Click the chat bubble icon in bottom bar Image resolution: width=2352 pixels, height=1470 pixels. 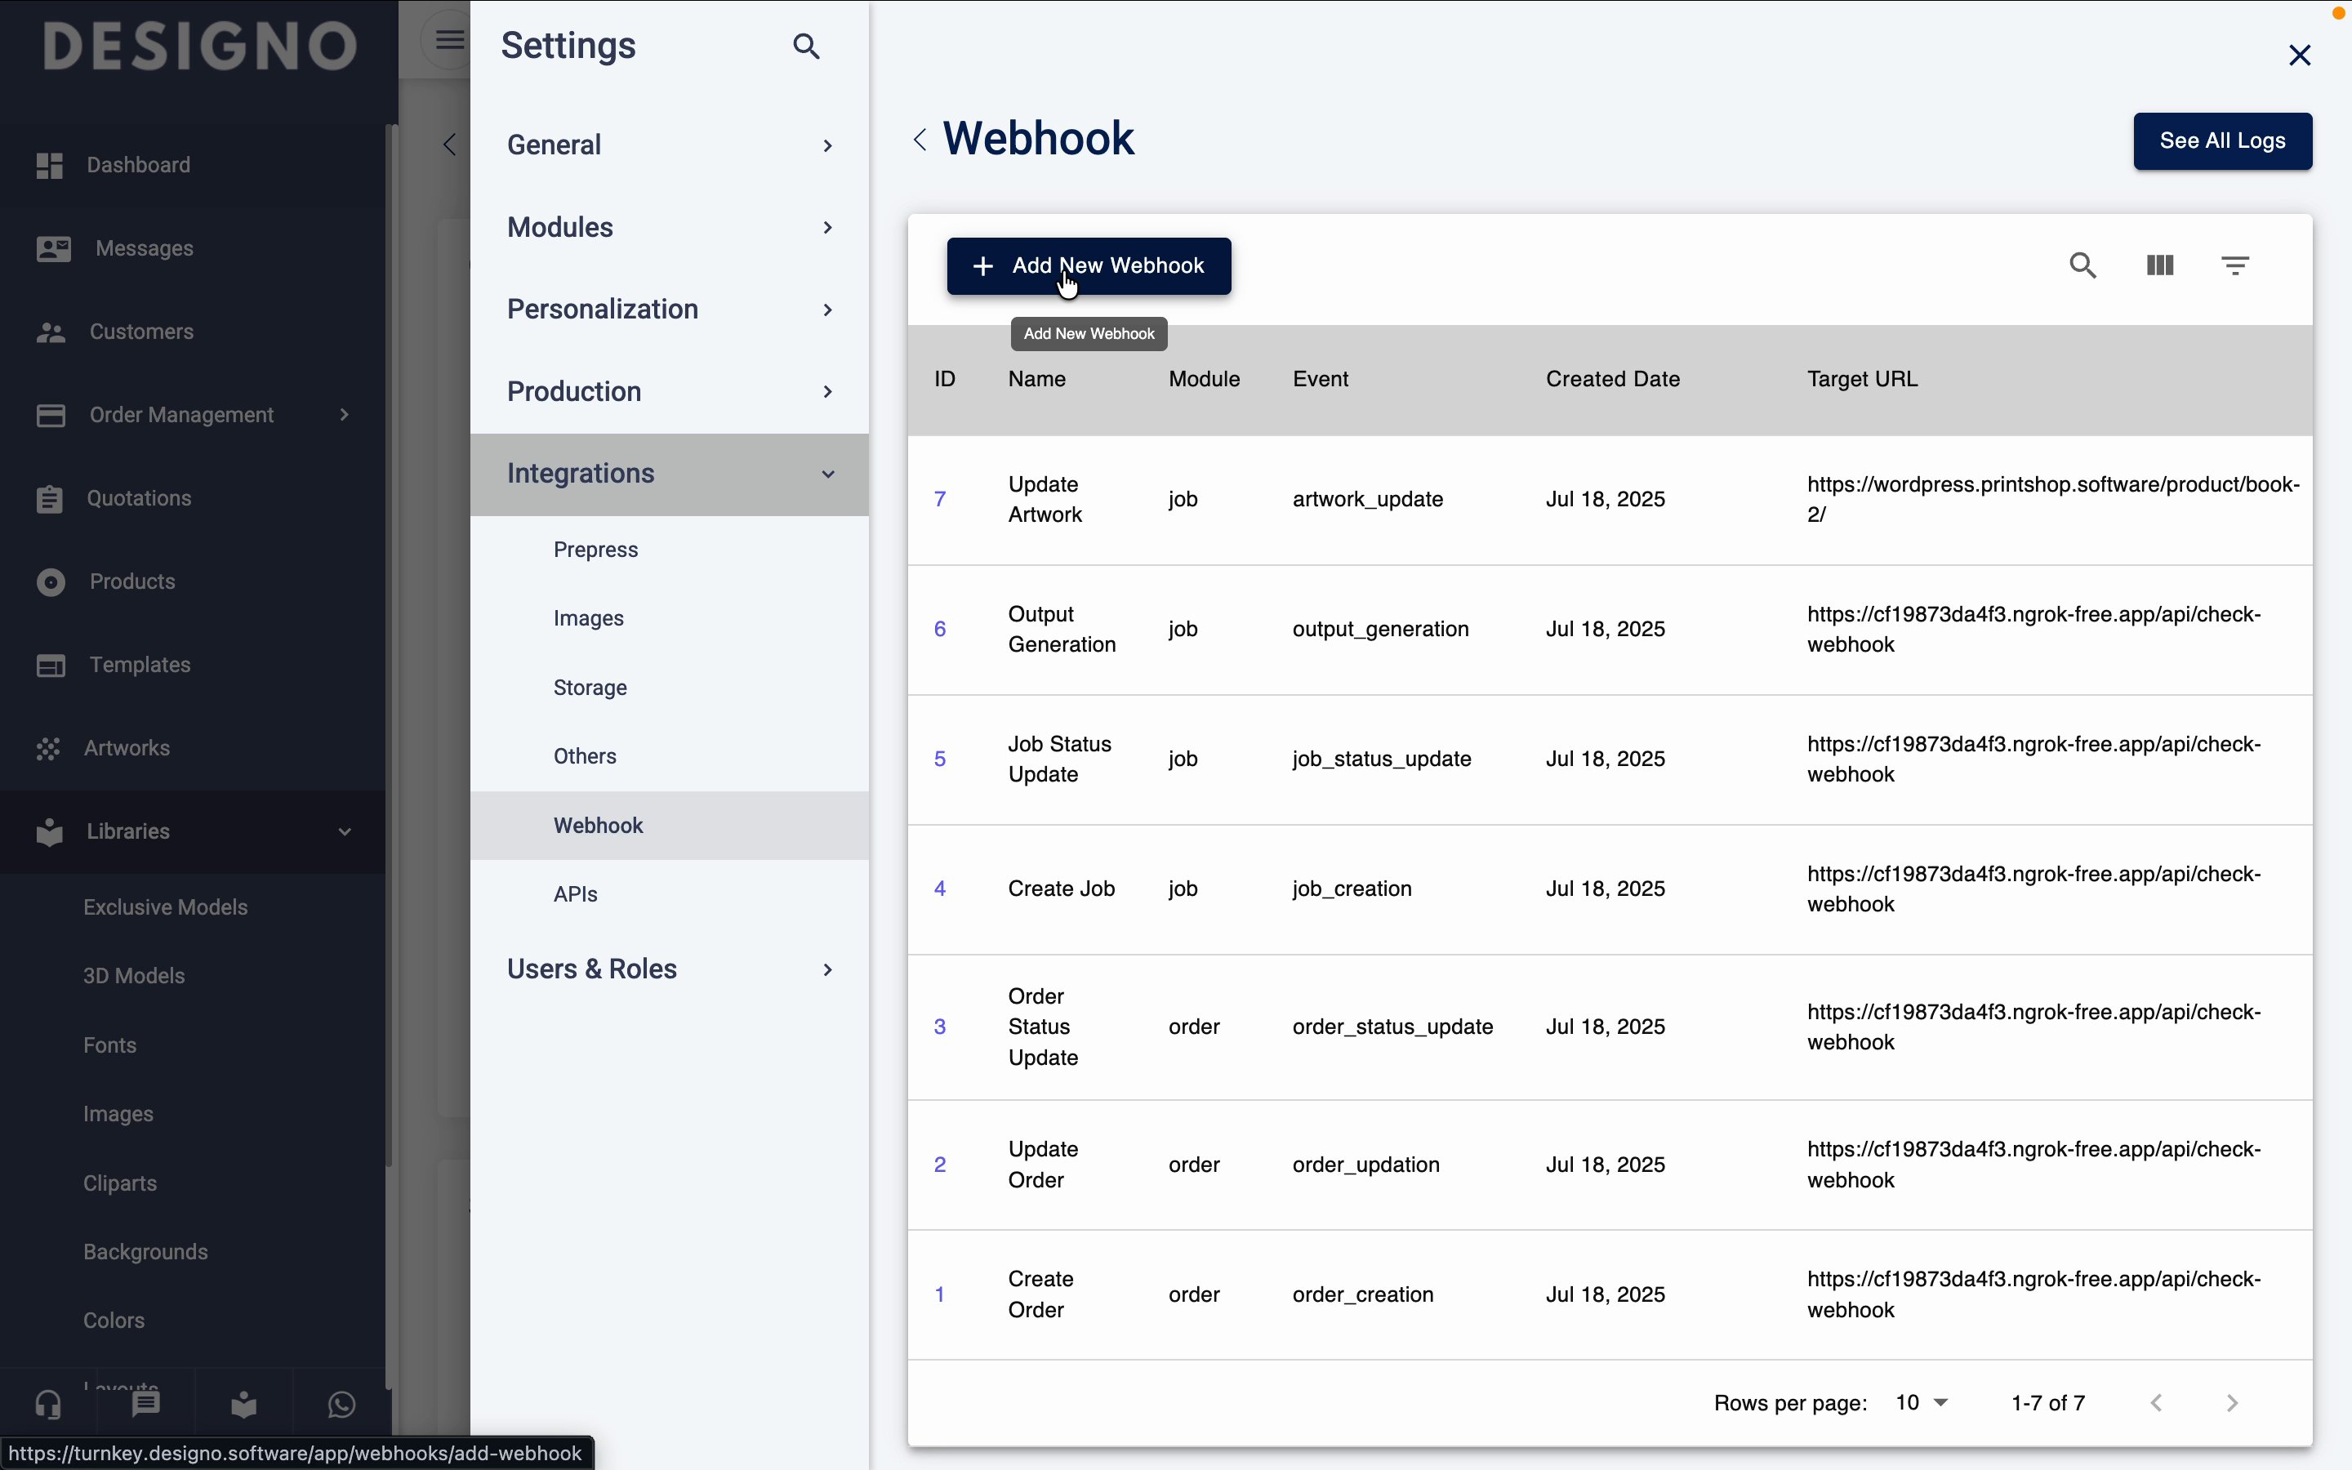(146, 1404)
